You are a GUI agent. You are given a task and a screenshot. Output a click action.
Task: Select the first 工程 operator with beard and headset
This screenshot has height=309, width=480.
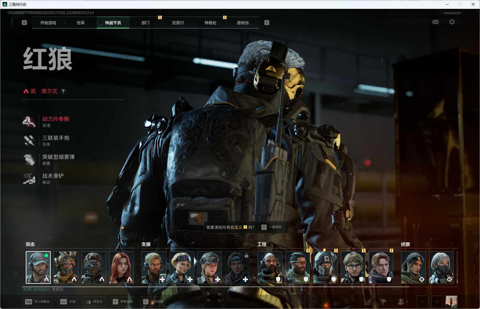click(270, 267)
